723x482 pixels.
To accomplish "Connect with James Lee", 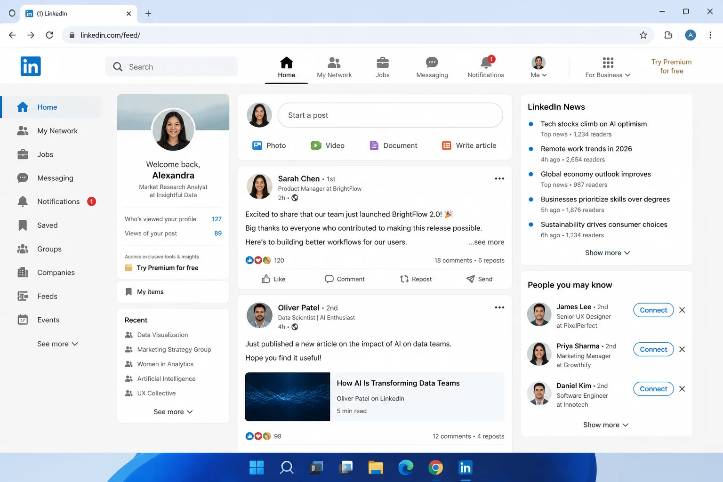I will 653,310.
